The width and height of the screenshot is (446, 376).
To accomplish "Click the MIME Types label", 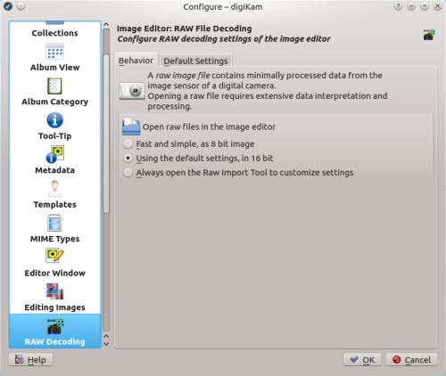I will pos(54,239).
